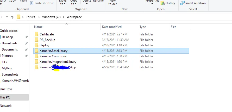Open Xamarin.VHSPremium item in navigation pane
232x112 pixels.
click(x=15, y=81)
